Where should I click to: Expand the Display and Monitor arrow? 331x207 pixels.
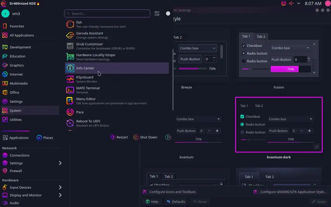click(x=60, y=195)
